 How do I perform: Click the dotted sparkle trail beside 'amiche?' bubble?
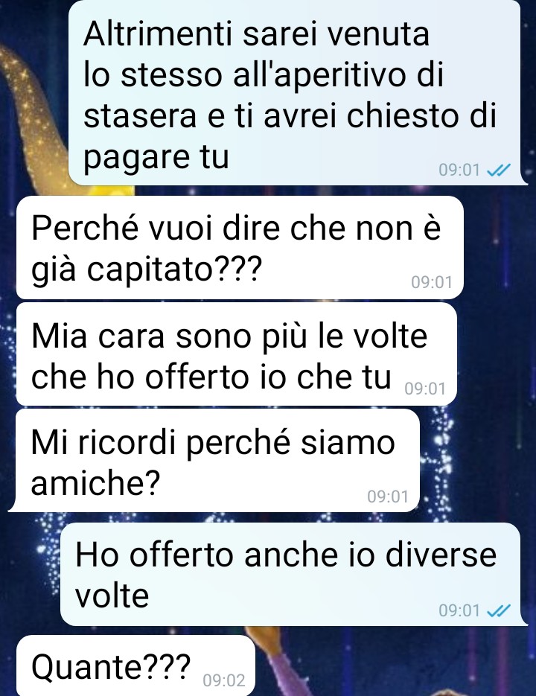pos(438,462)
